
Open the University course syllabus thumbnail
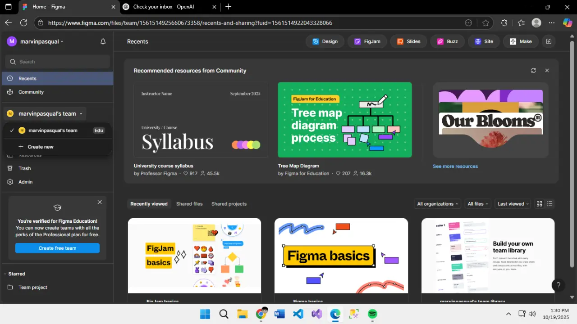click(x=201, y=120)
